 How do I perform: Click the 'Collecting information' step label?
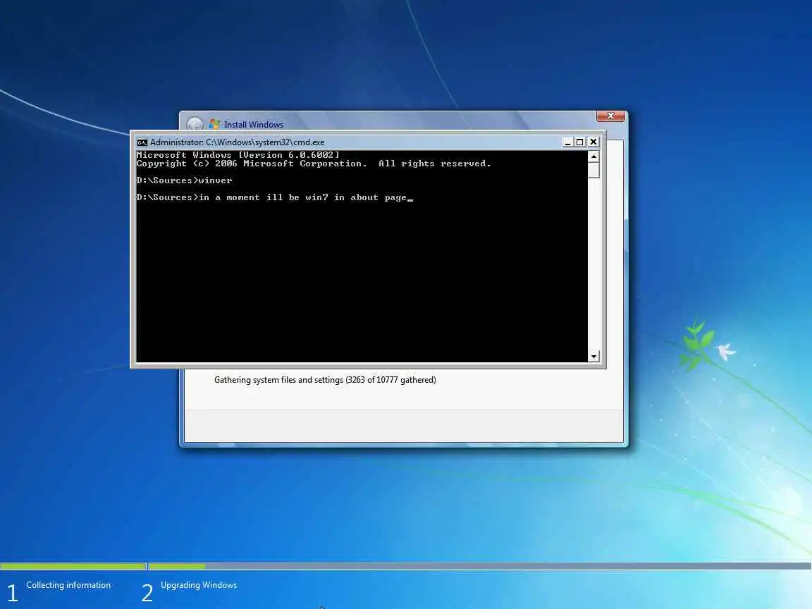pyautogui.click(x=68, y=584)
